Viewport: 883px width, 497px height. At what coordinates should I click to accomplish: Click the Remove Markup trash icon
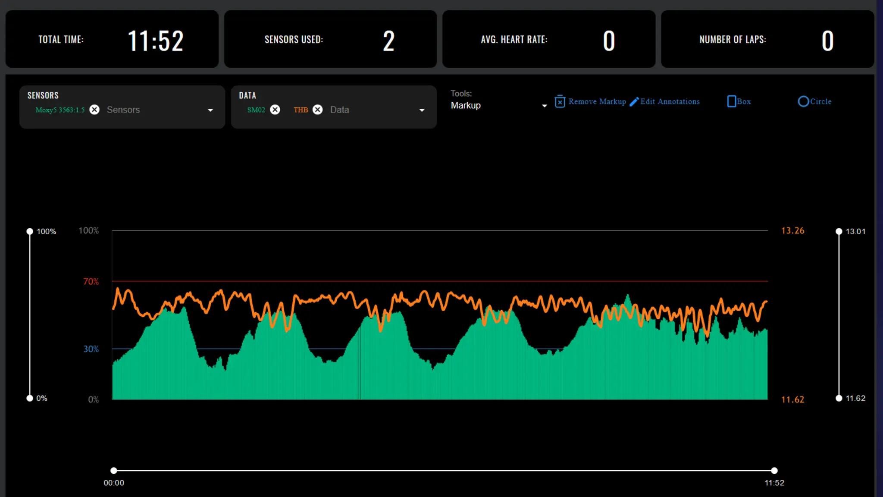tap(560, 101)
